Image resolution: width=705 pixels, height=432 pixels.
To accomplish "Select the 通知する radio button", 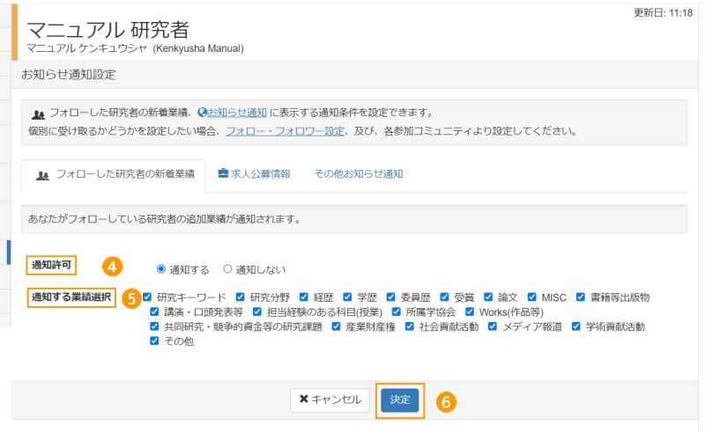I will click(x=161, y=268).
